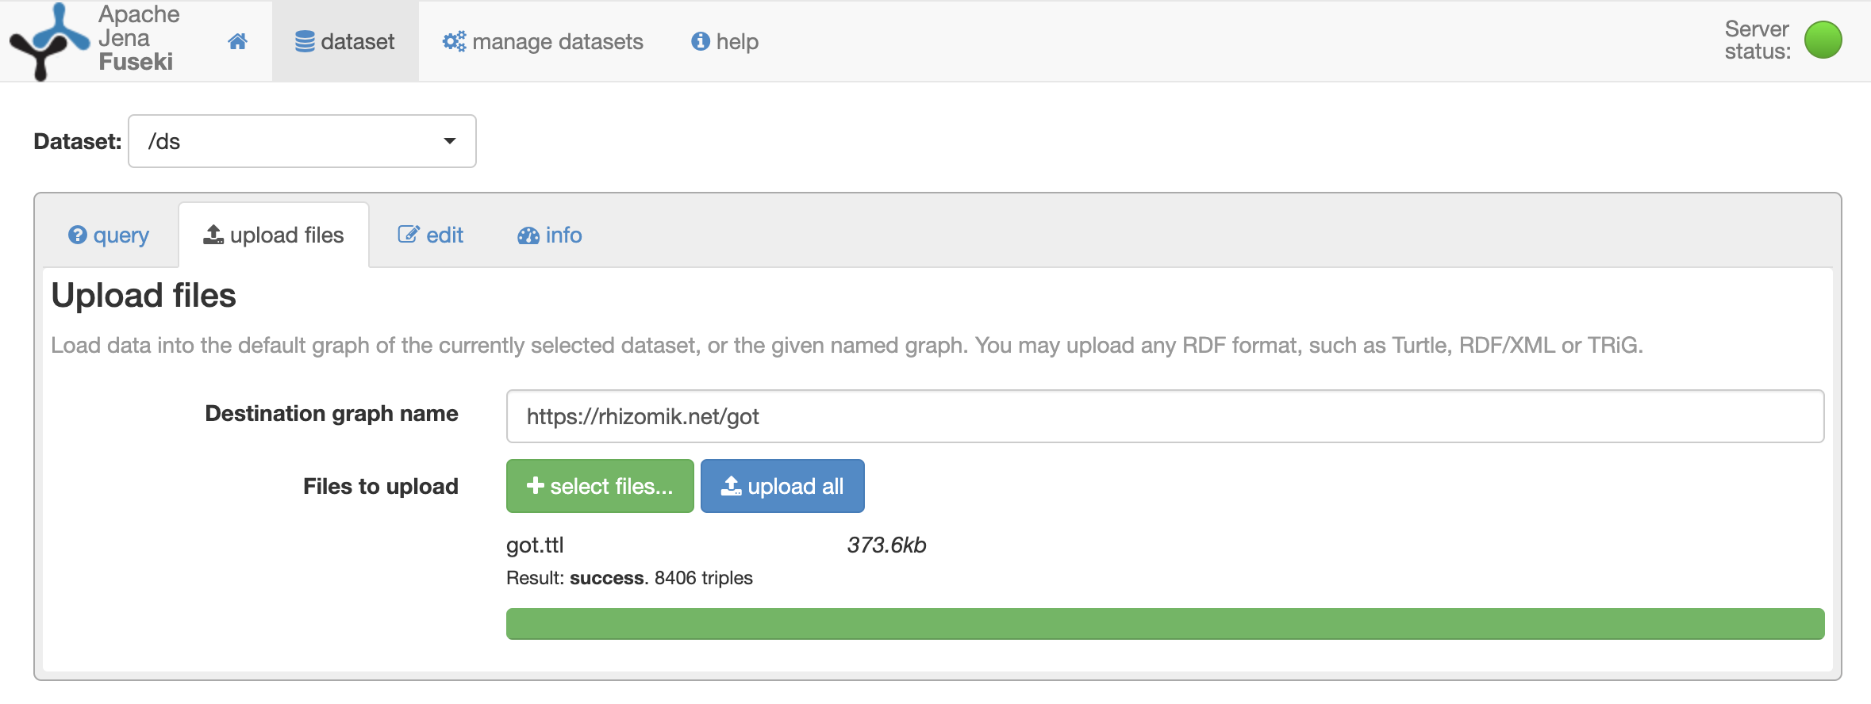Image resolution: width=1871 pixels, height=704 pixels.
Task: Click the green select files button
Action: coord(600,486)
